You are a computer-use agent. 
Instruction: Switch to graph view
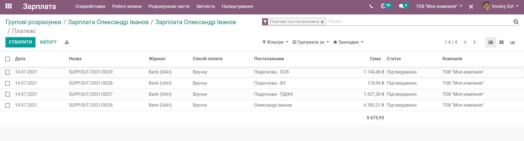coord(512,42)
